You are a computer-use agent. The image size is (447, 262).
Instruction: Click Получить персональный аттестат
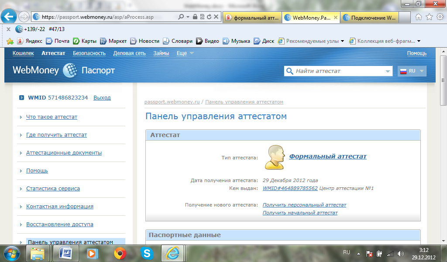tap(304, 205)
